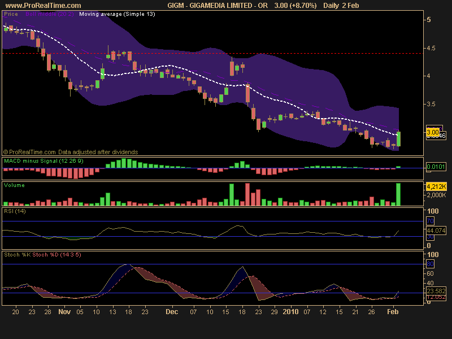Click the Feb date axis label

(393, 312)
